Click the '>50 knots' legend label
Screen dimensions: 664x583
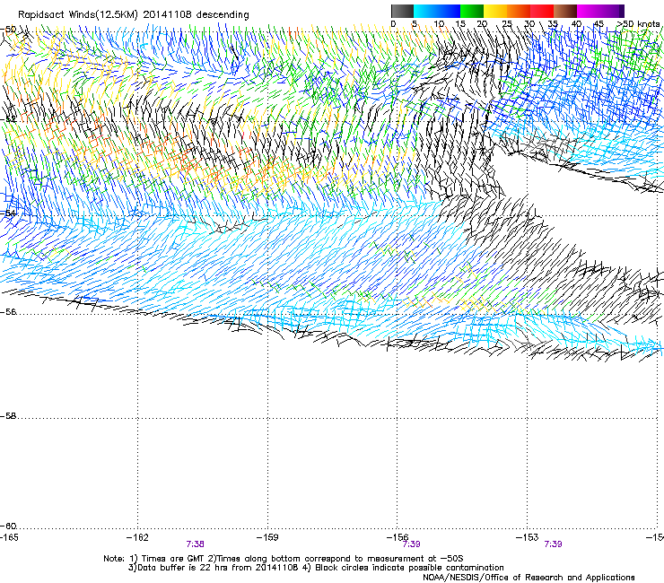(638, 24)
